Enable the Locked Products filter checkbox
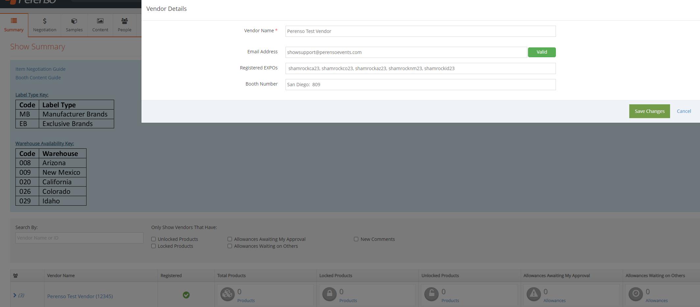This screenshot has height=307, width=700. pyautogui.click(x=154, y=246)
